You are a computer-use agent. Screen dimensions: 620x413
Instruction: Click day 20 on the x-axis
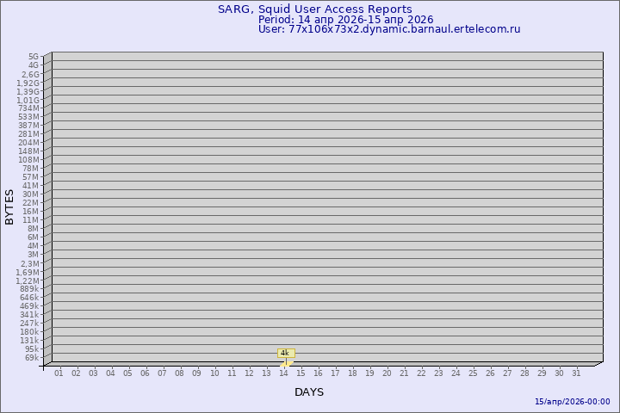coord(387,373)
